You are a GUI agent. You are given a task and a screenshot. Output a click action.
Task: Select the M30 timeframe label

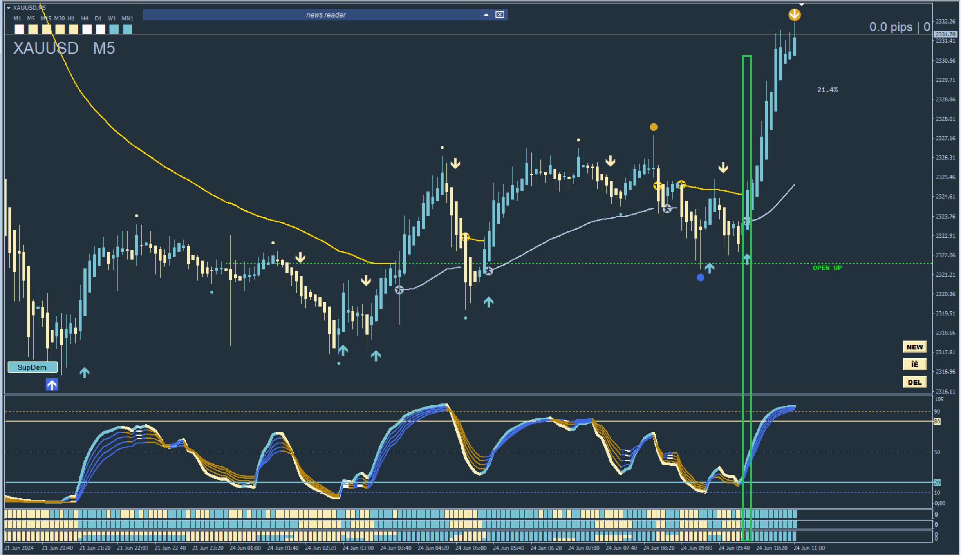point(60,18)
